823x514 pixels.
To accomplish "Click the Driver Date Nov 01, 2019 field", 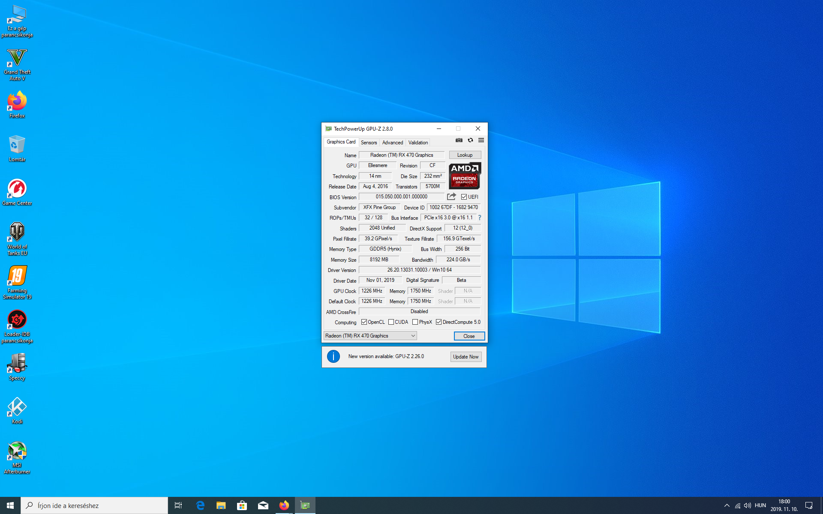I will tap(380, 280).
